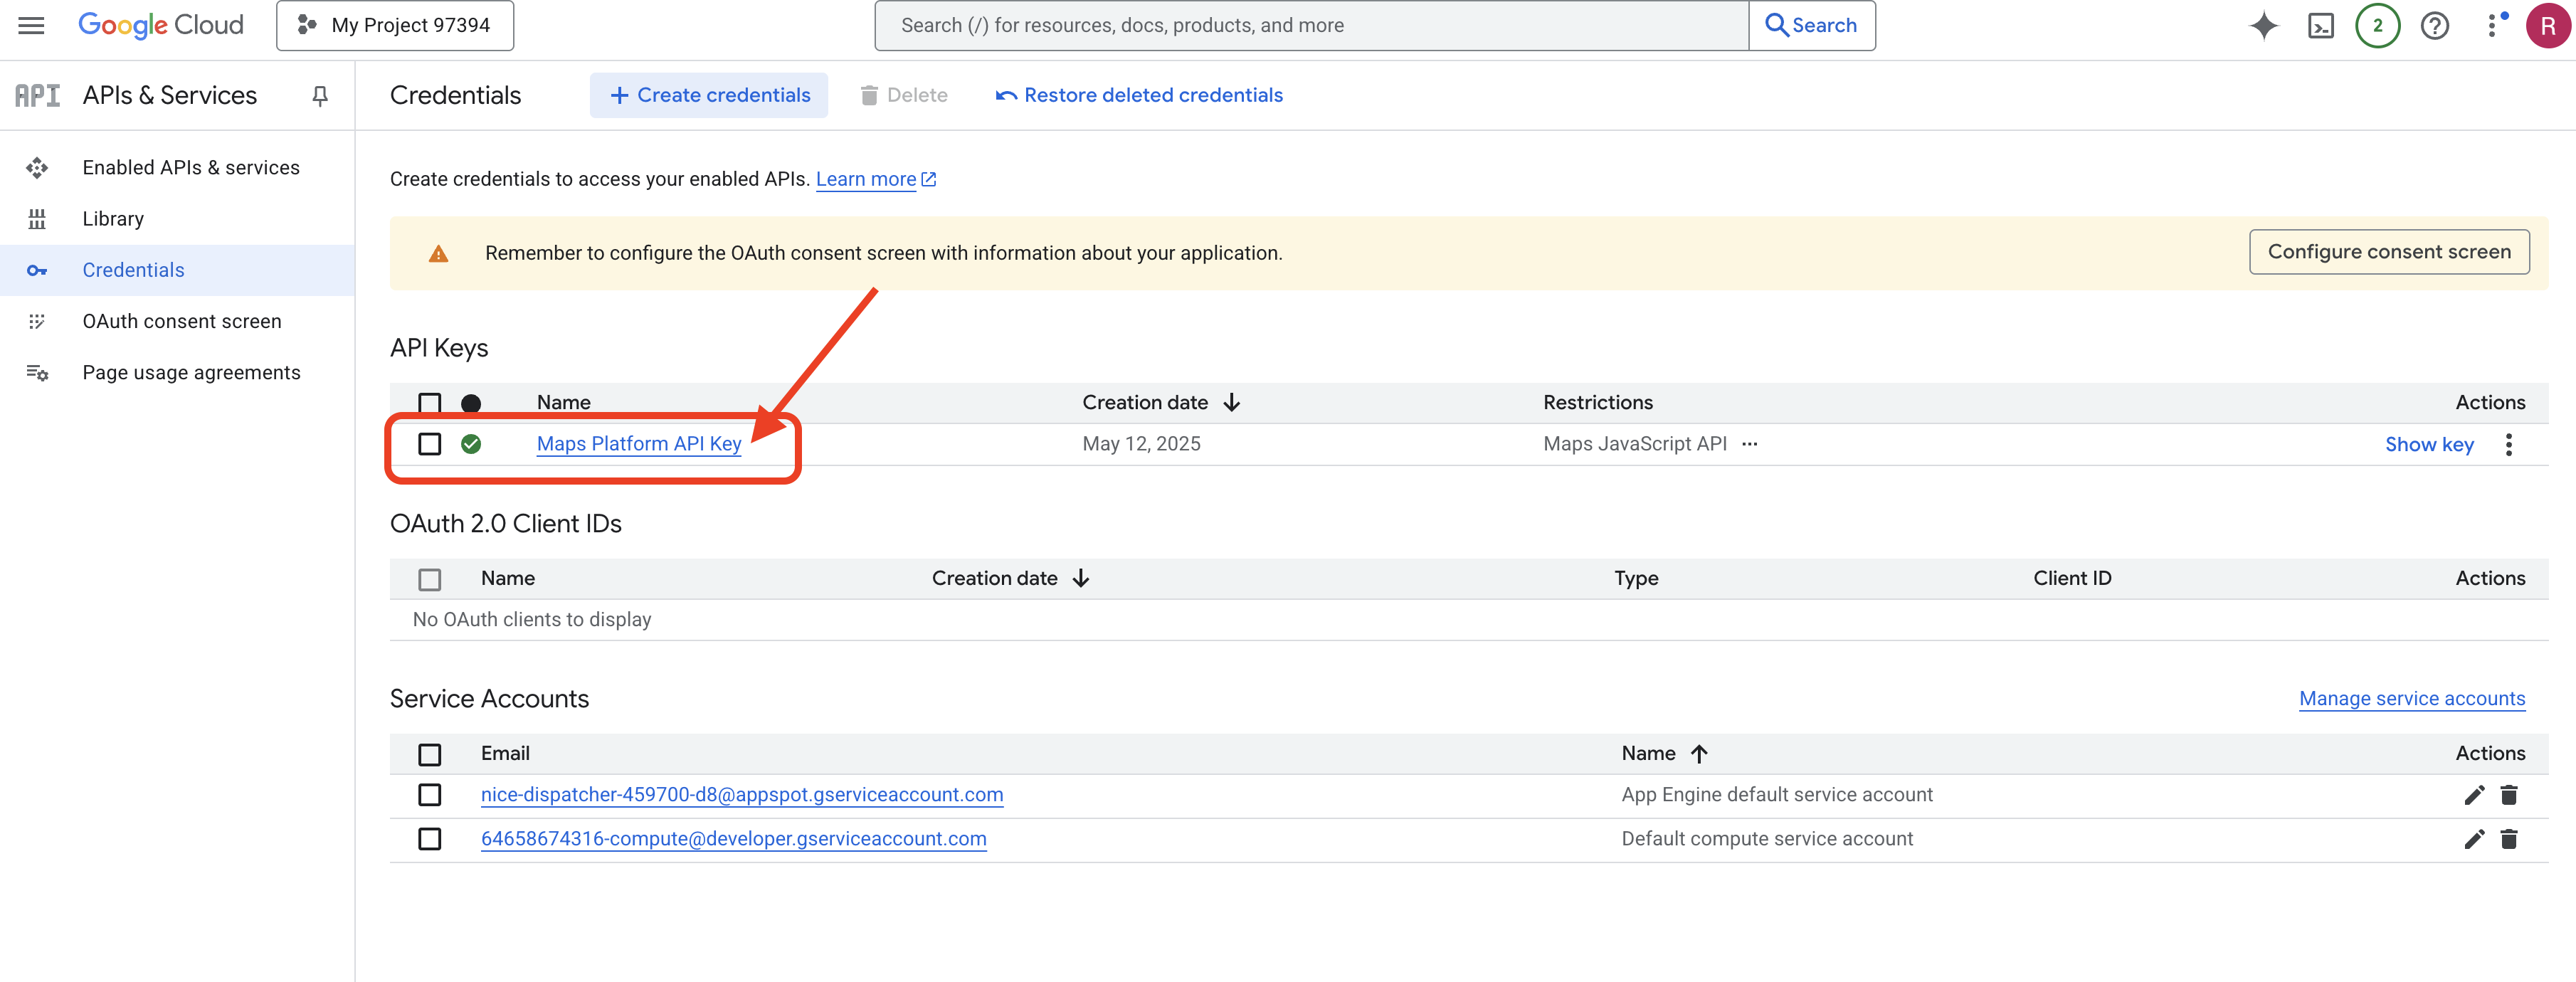Go to Enabled APIs & services
2576x982 pixels.
point(190,167)
